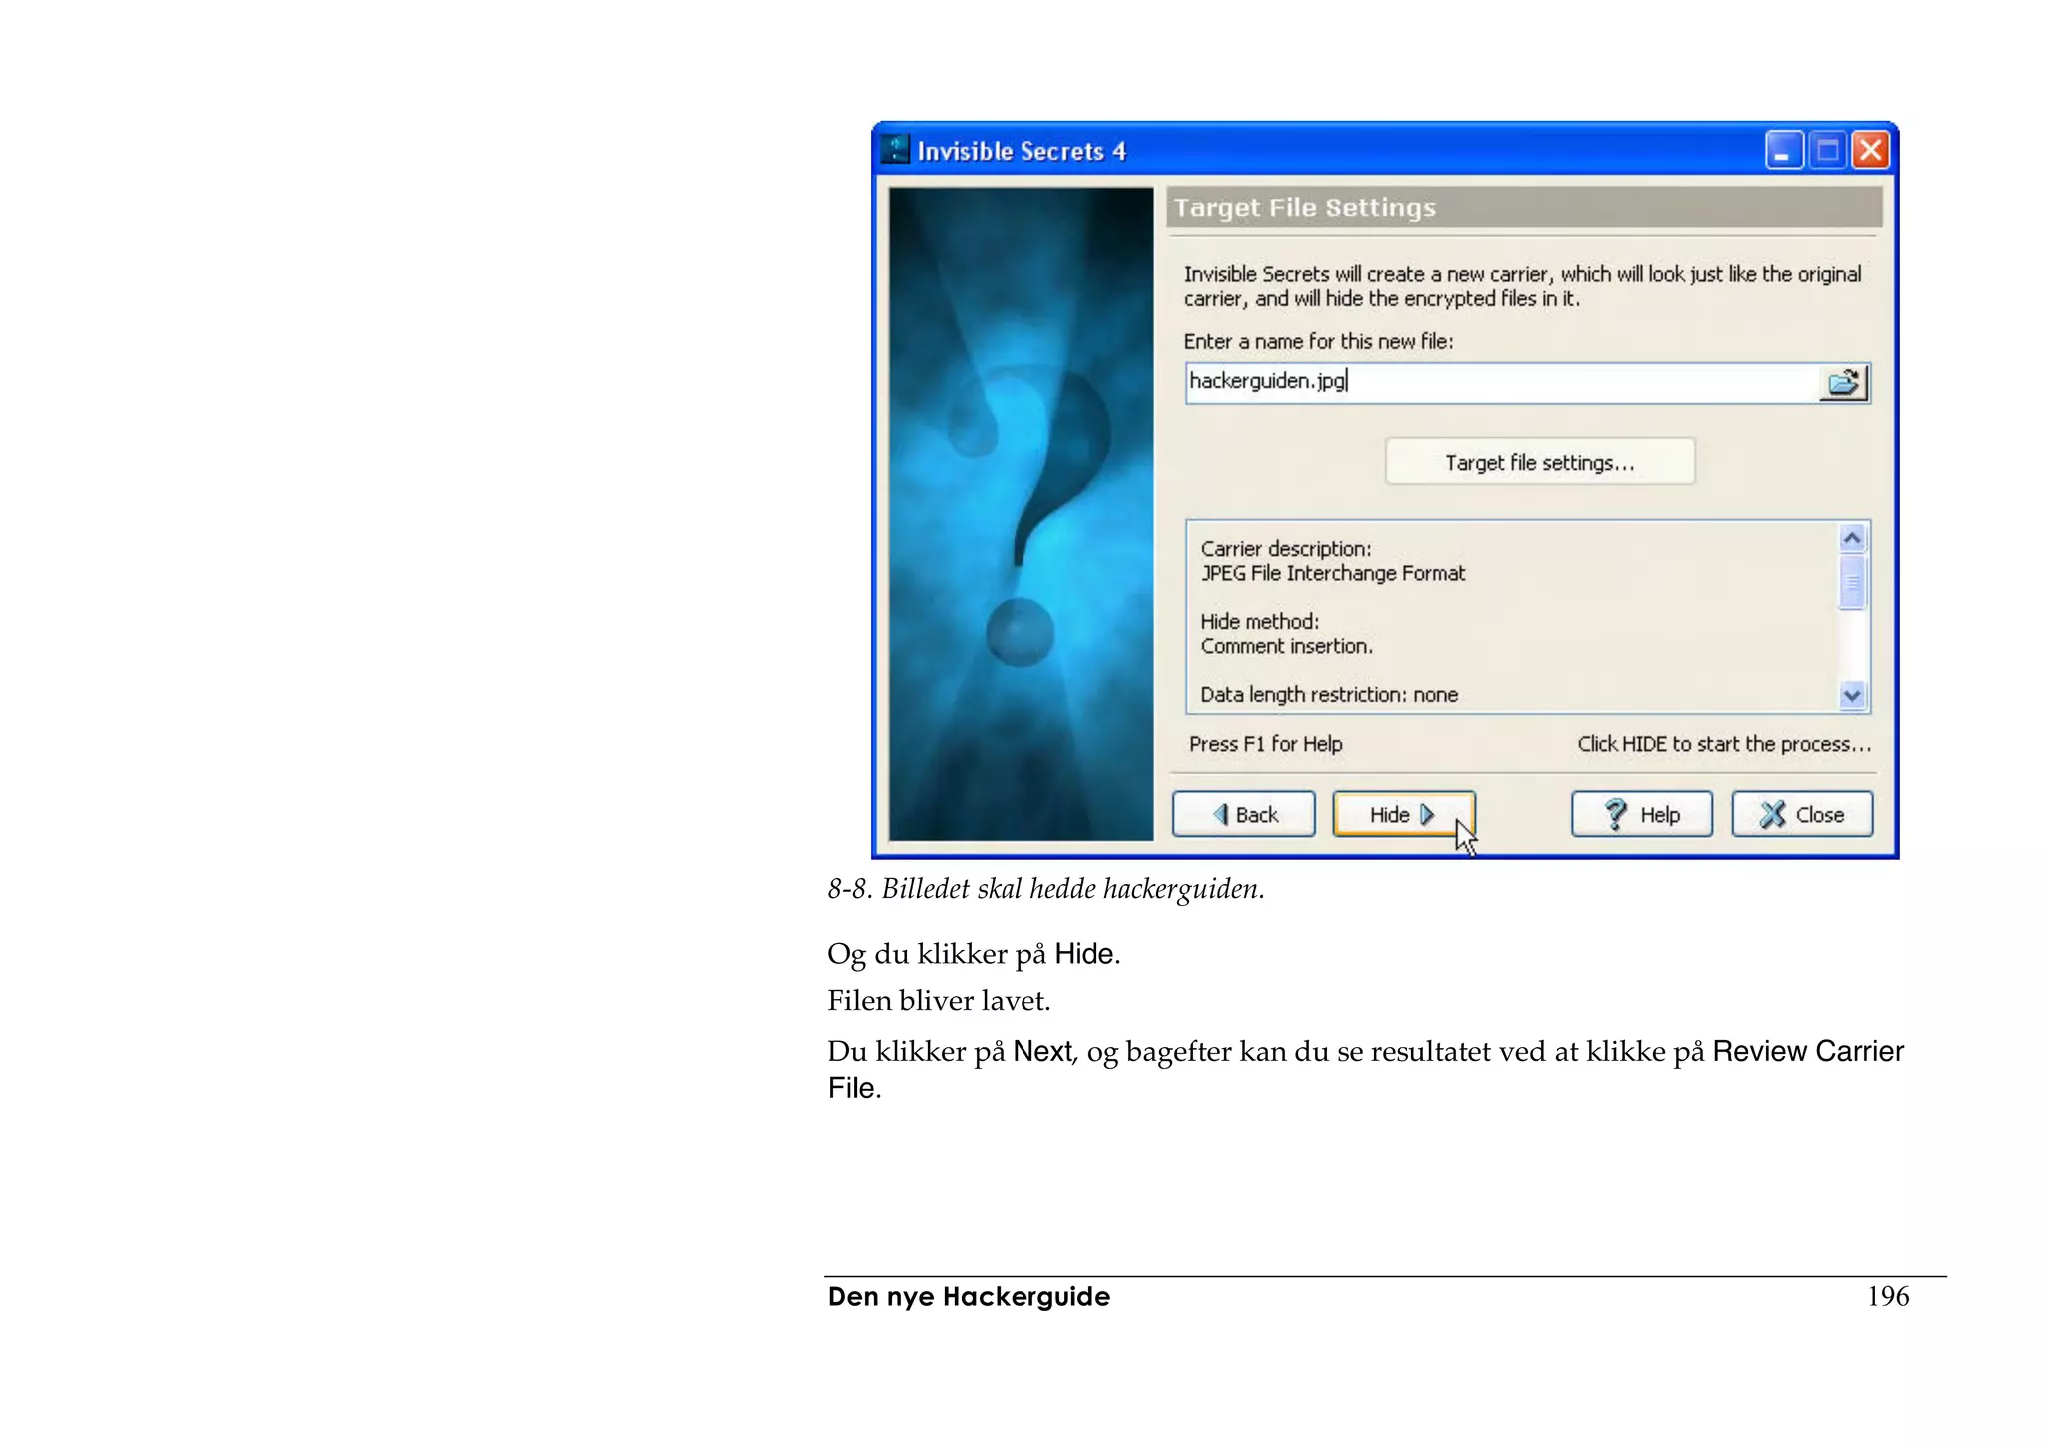Minimize the Invisible Secrets 4 window
The width and height of the screenshot is (2047, 1447).
click(x=1784, y=151)
